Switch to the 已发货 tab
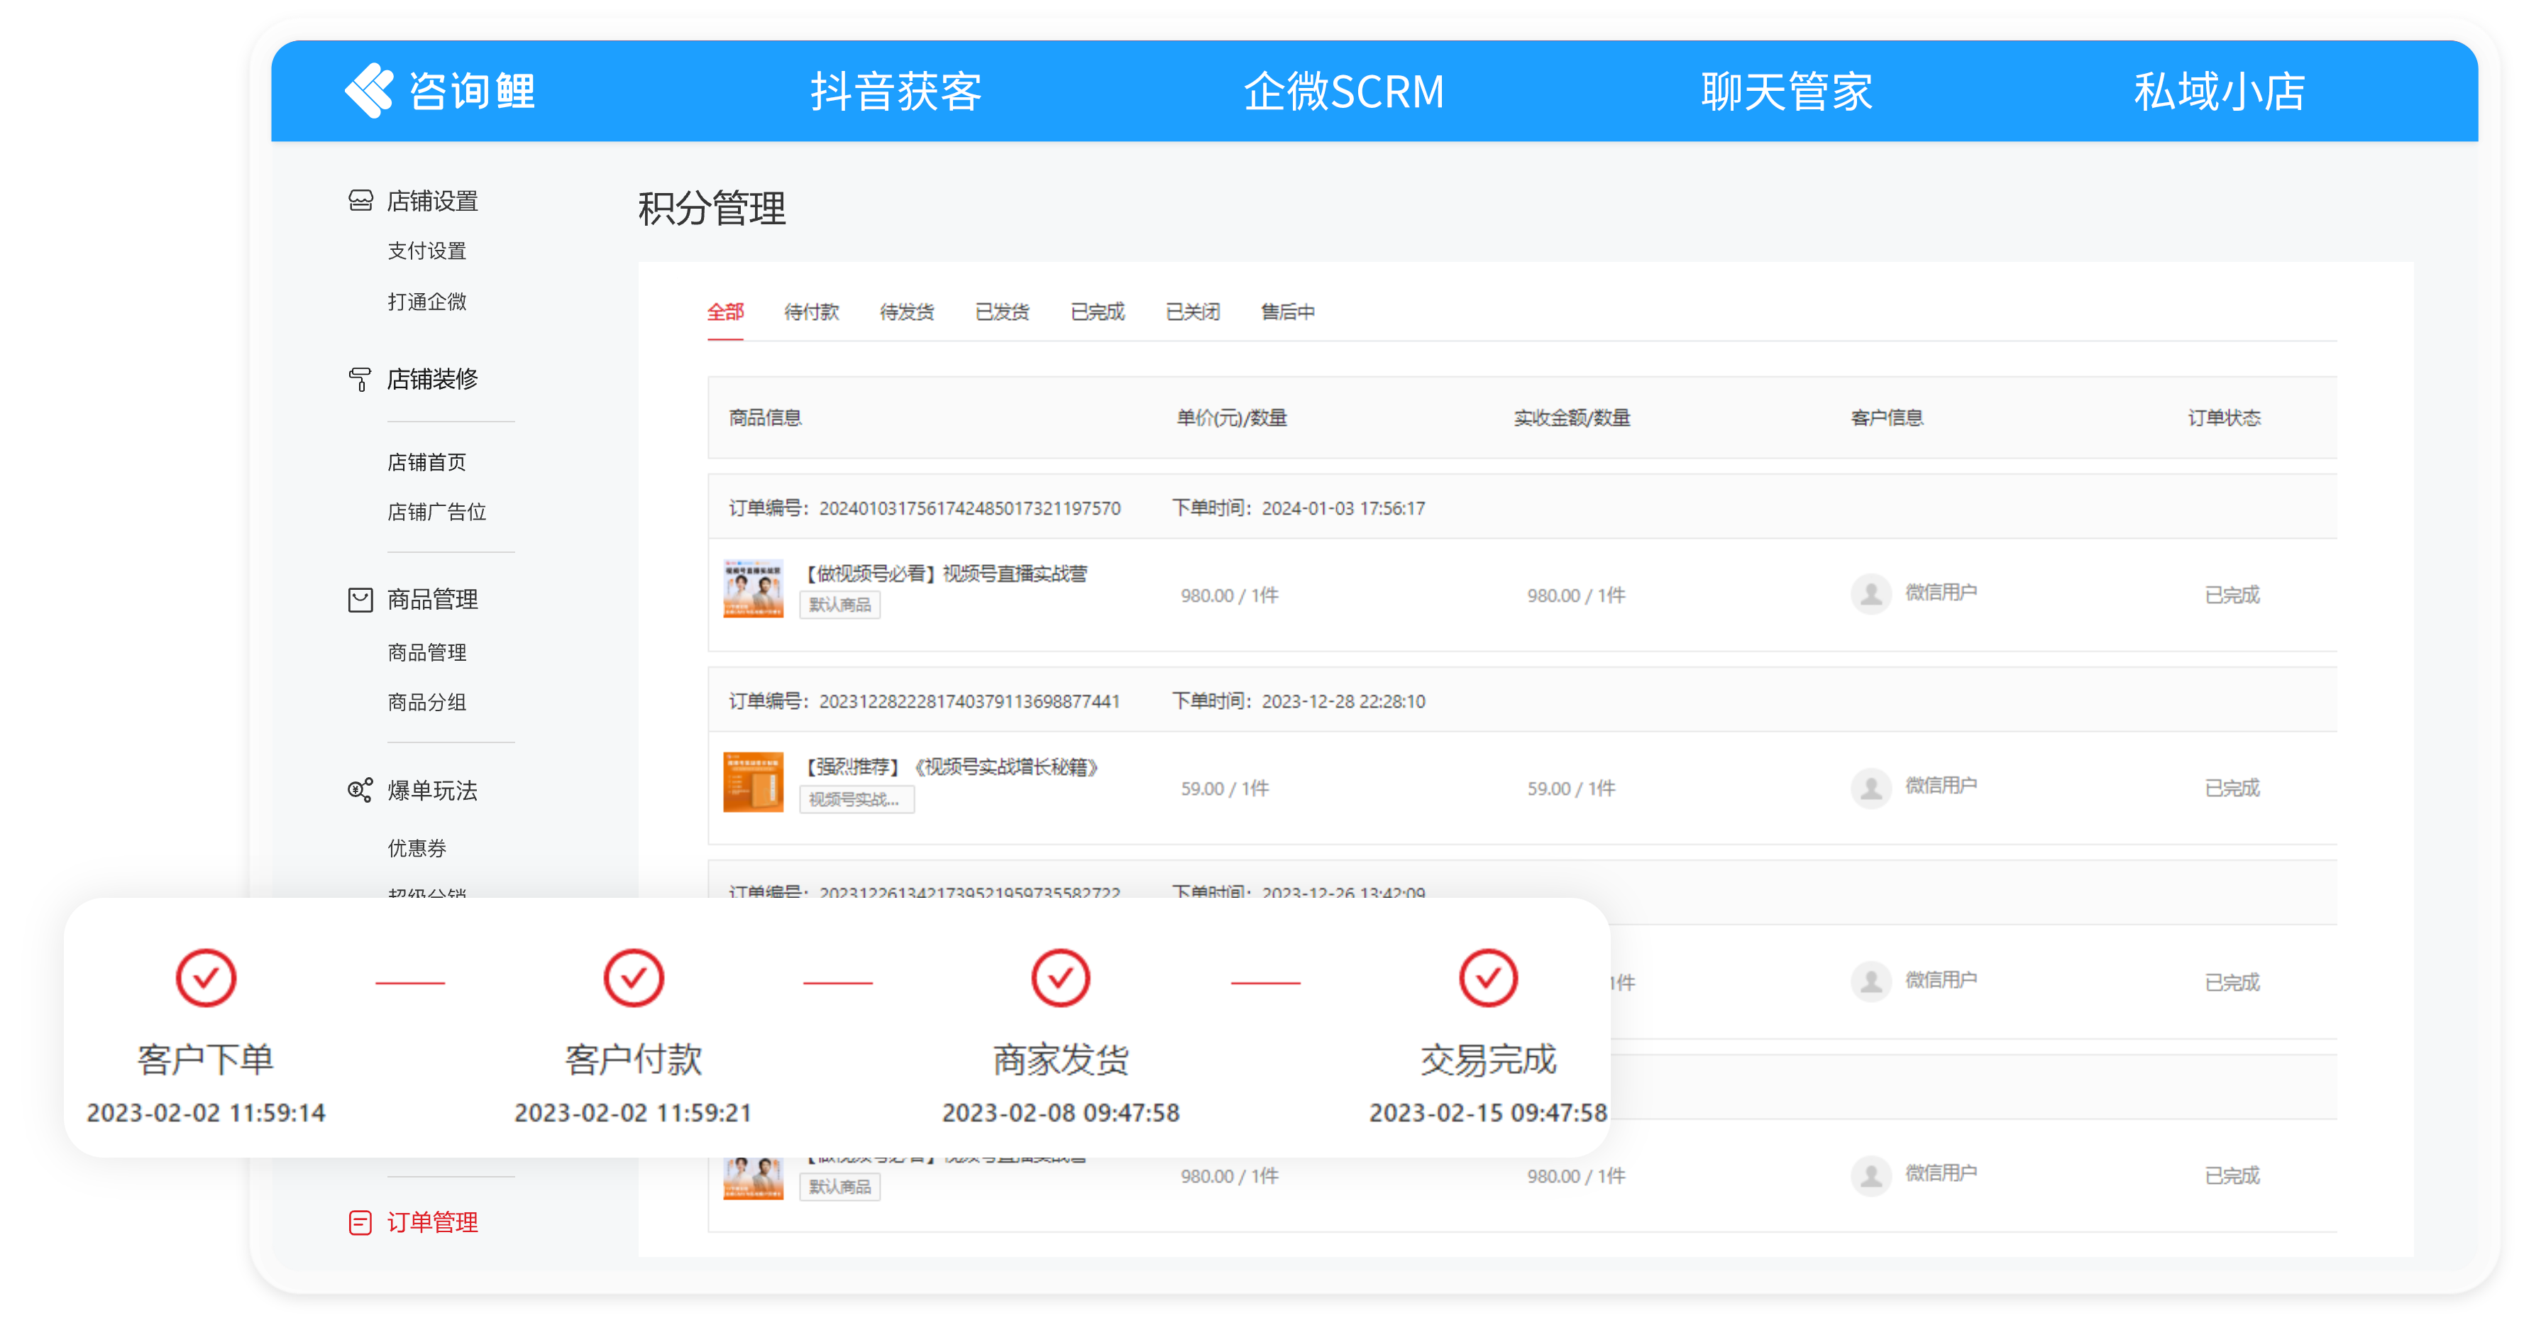2524x1323 pixels. 1003,312
